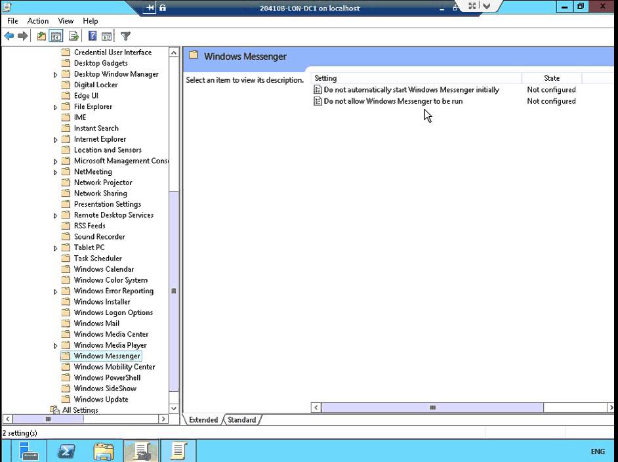Screen dimensions: 618x462
Task: Expand the NetMeeting tree node
Action: point(55,172)
